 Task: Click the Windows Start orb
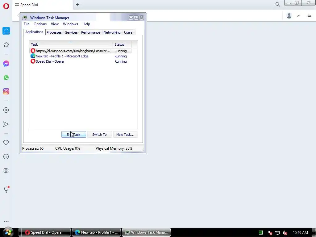click(x=8, y=232)
